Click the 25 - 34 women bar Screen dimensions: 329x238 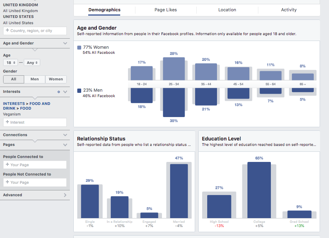coord(174,69)
